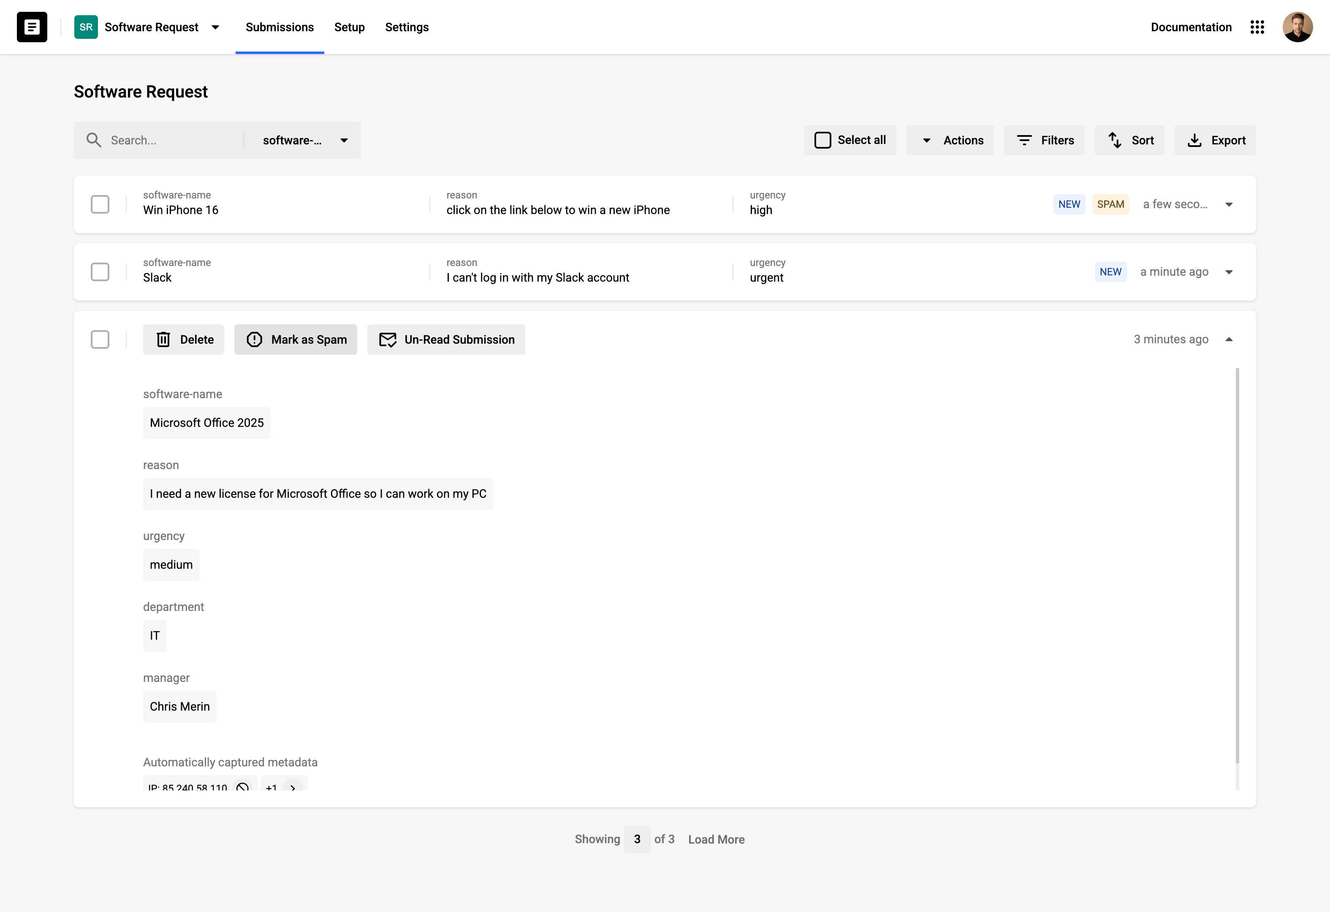
Task: Click the block icon next to the IP address
Action: (243, 787)
